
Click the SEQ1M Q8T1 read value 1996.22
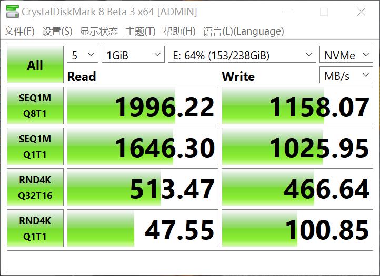tap(143, 105)
